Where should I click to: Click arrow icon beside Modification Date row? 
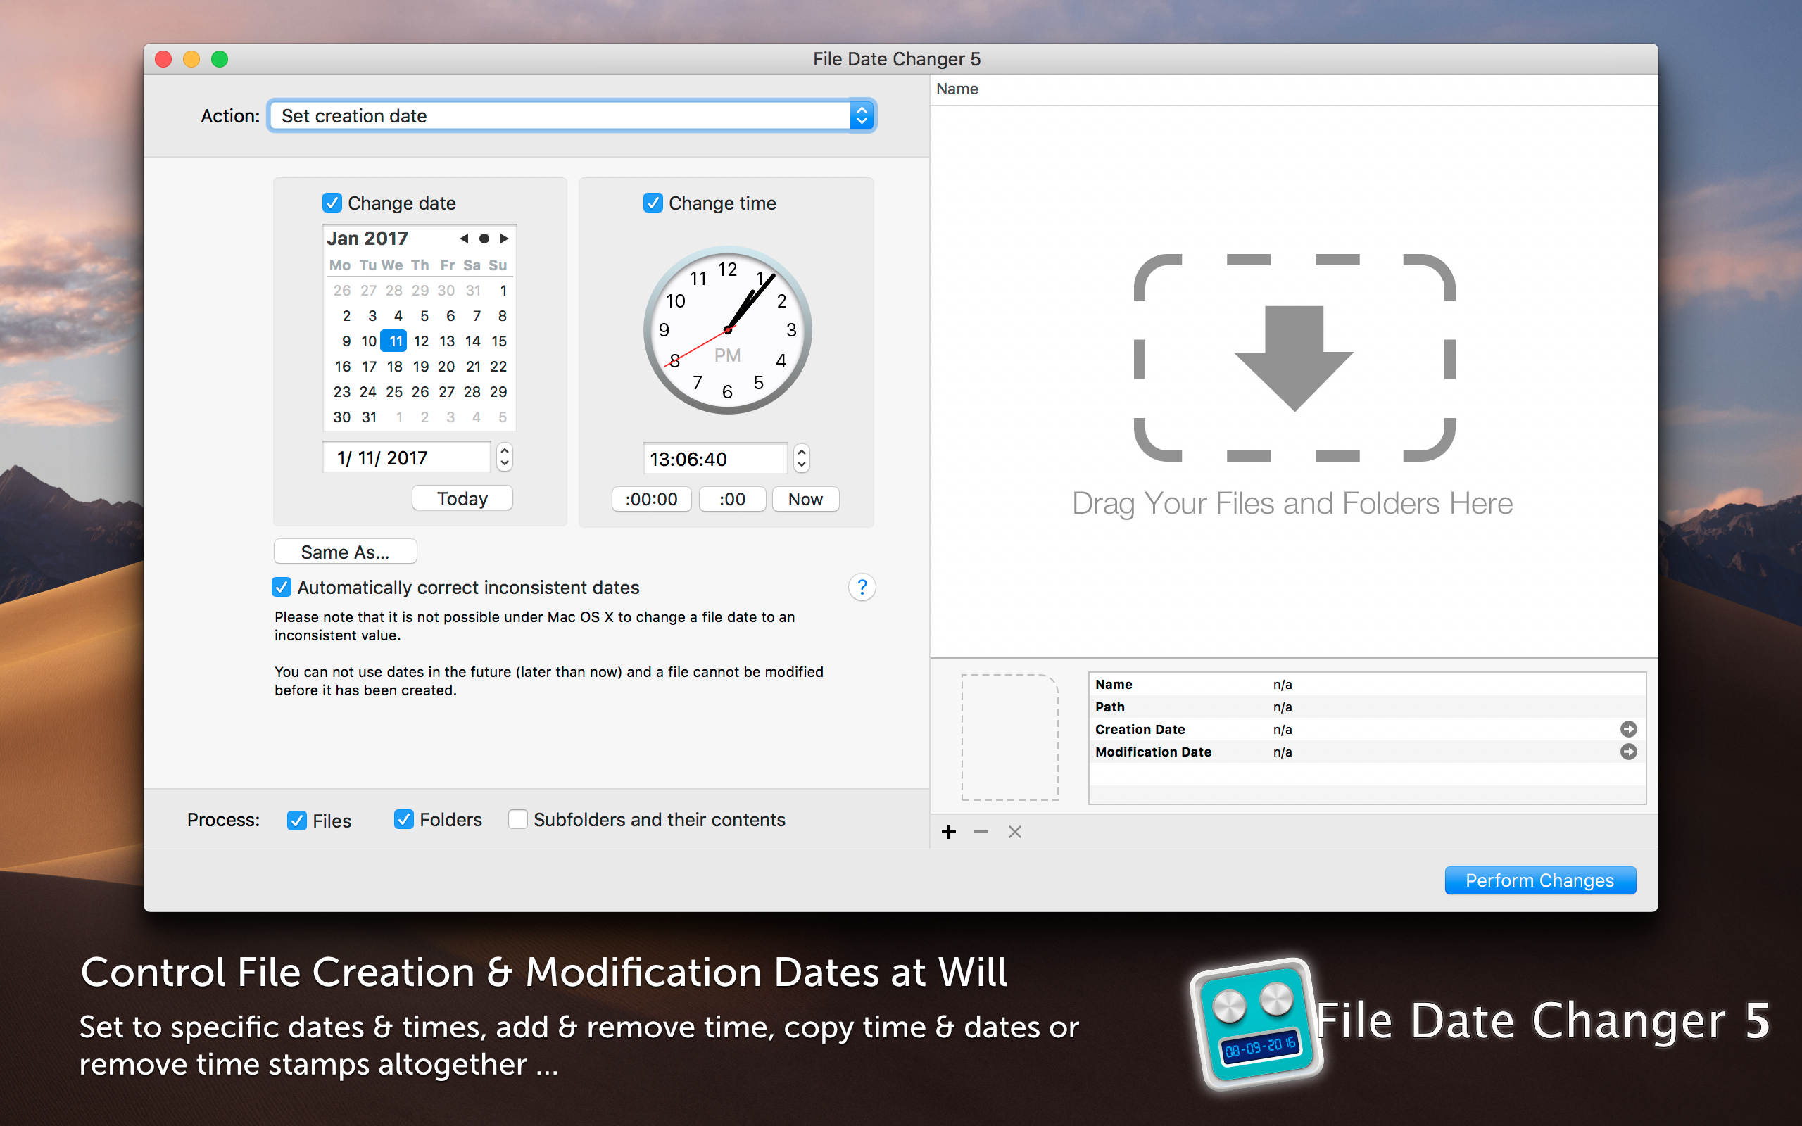pos(1629,752)
